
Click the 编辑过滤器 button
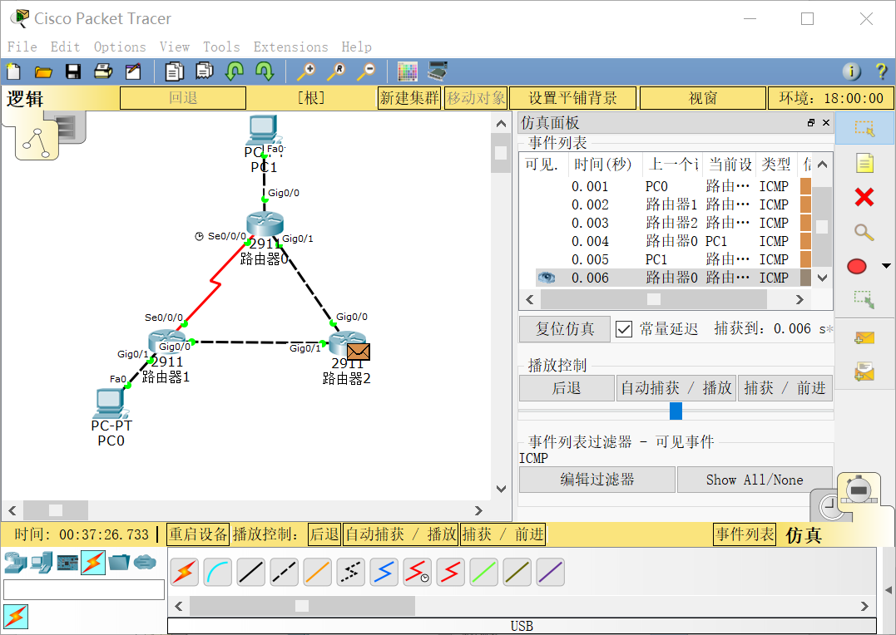(597, 480)
